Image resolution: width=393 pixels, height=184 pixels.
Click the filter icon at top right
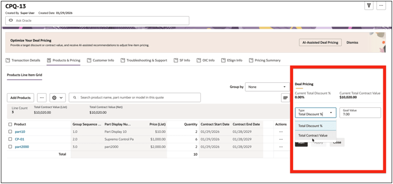tap(369, 5)
